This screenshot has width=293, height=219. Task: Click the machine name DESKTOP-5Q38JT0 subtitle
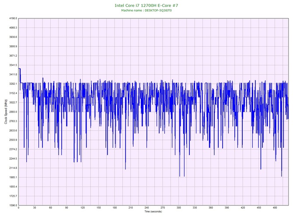(146, 10)
